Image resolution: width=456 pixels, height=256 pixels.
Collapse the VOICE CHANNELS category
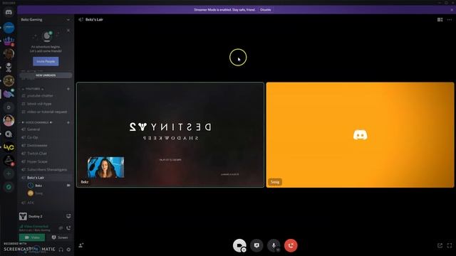coord(36,122)
